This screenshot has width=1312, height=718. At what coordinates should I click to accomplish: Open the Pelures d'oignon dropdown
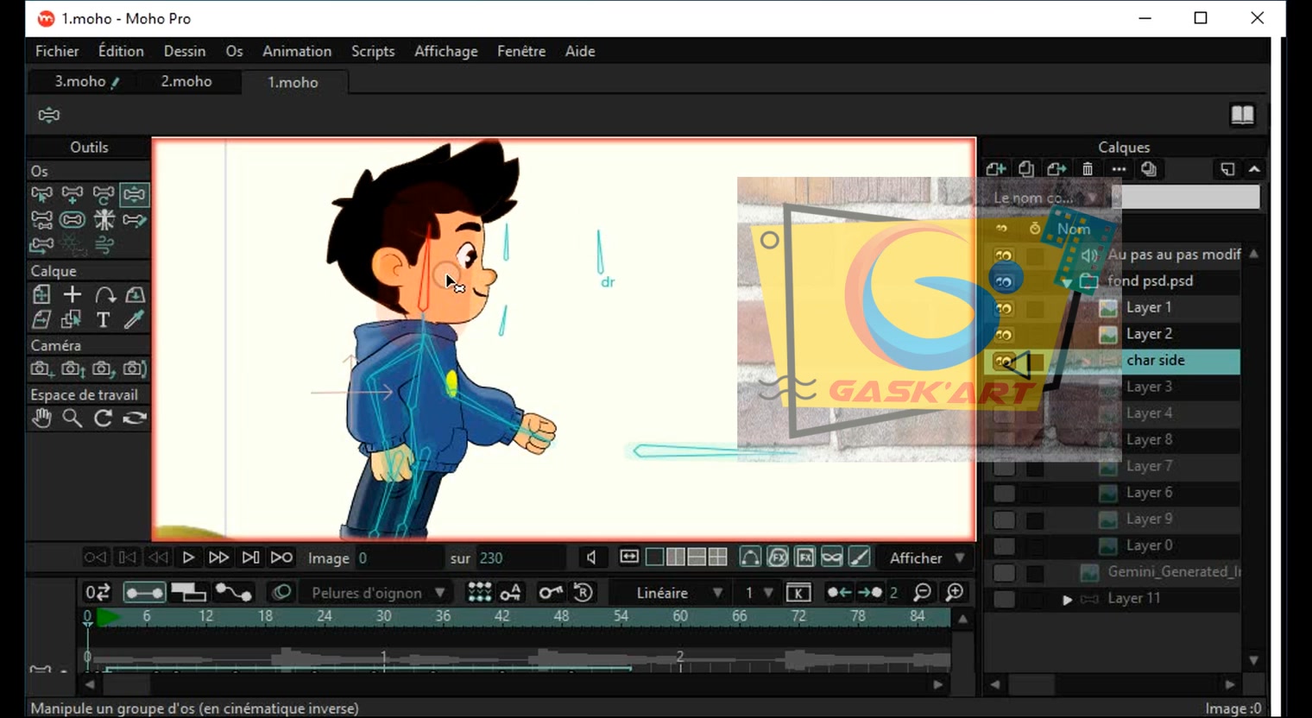tap(379, 593)
